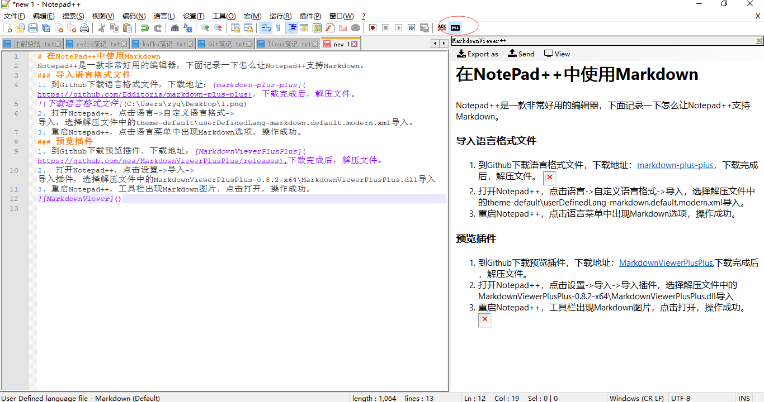Switch to the 注解总结.txt tab

pyautogui.click(x=34, y=44)
